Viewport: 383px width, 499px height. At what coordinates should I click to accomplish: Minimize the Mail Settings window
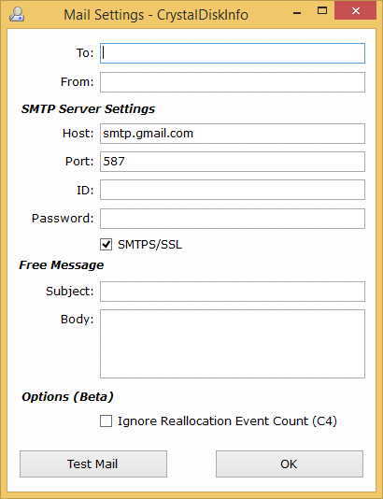point(297,13)
